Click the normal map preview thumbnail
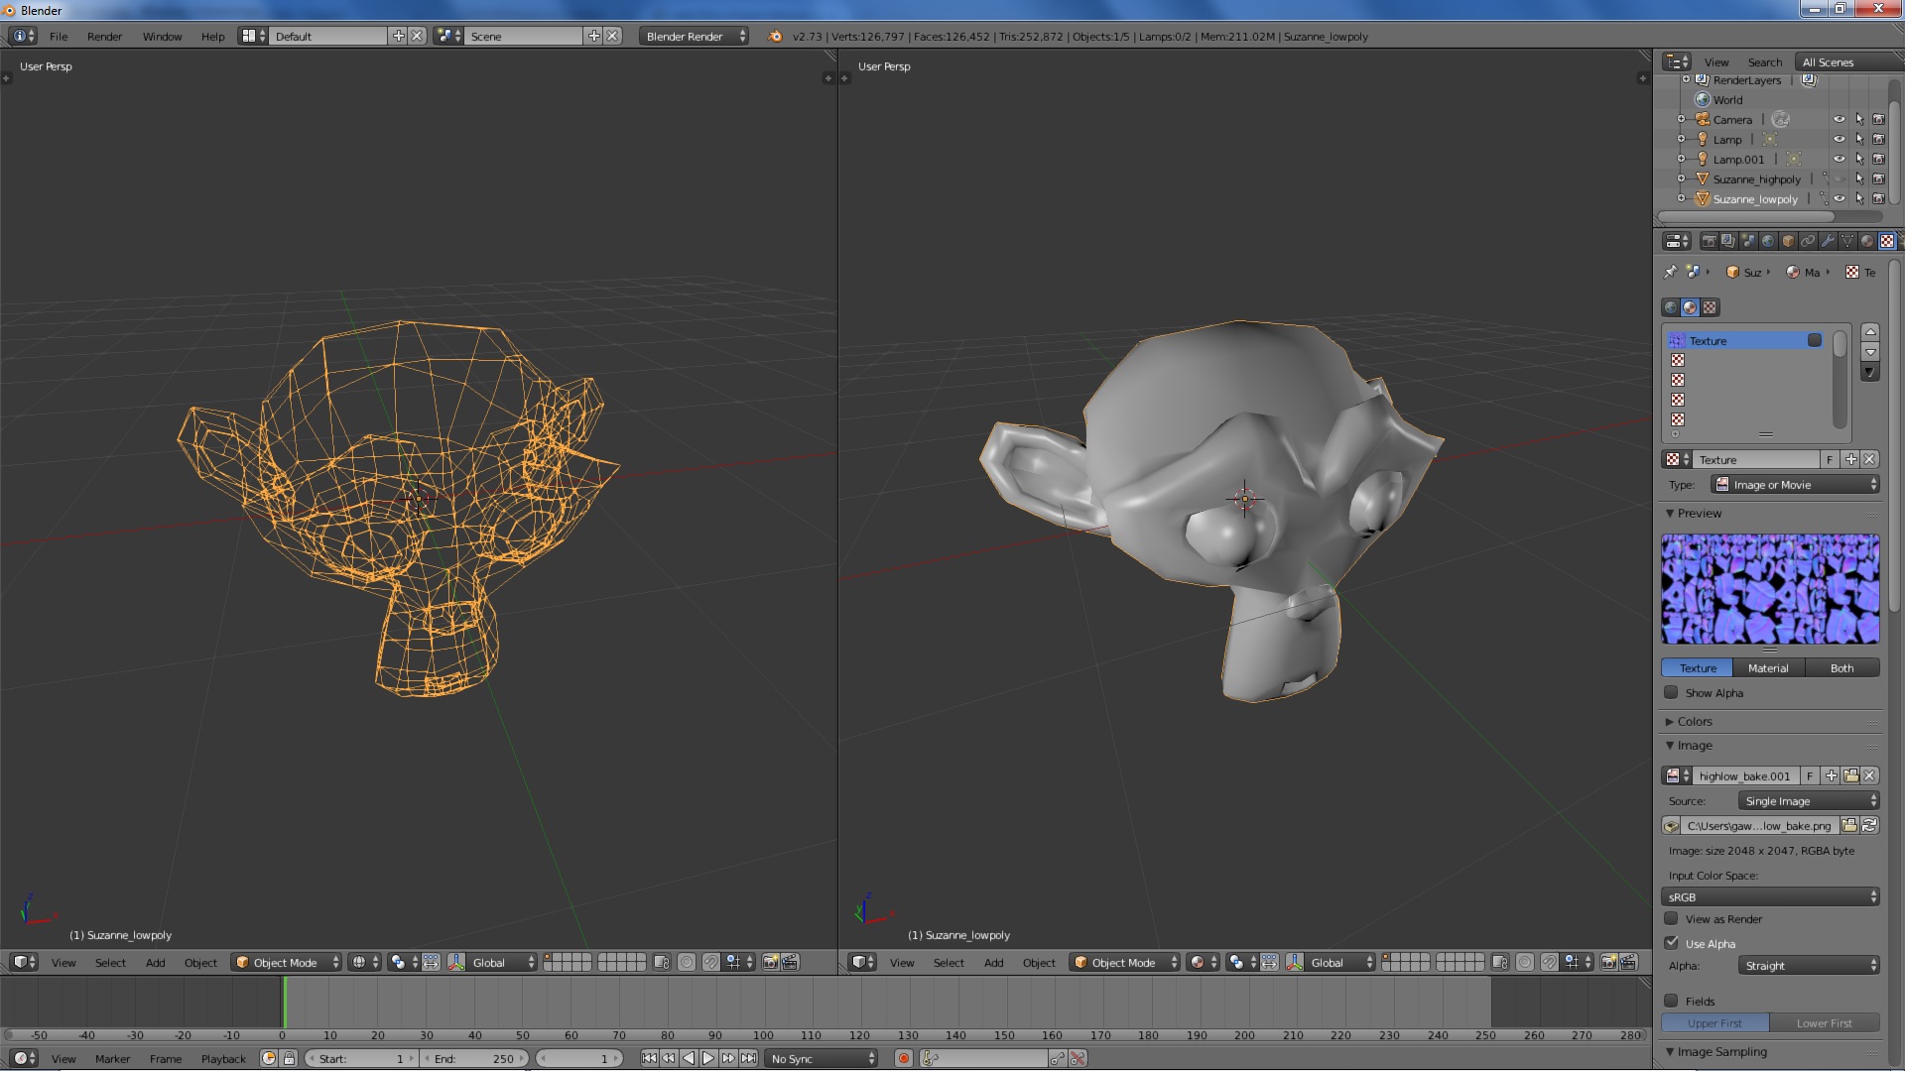Screen dimensions: 1905x1071 click(x=1770, y=589)
